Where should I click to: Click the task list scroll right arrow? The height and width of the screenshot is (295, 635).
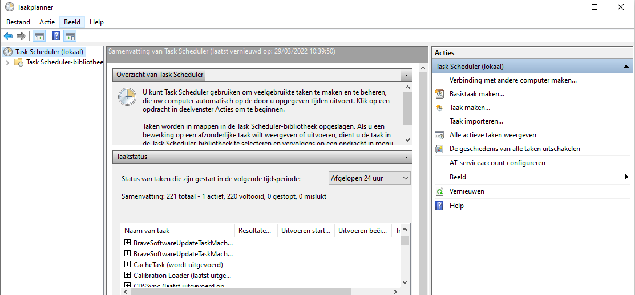(x=395, y=292)
